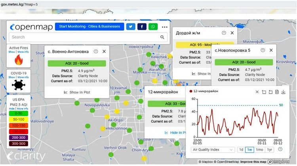297x166 pixels.
Task: Open the Air Quality Index dropdown
Action: 213,150
